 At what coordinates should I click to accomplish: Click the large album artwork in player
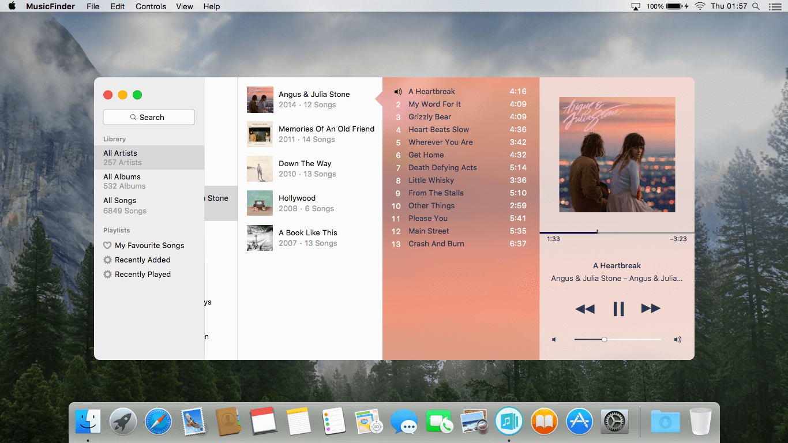[x=617, y=155]
